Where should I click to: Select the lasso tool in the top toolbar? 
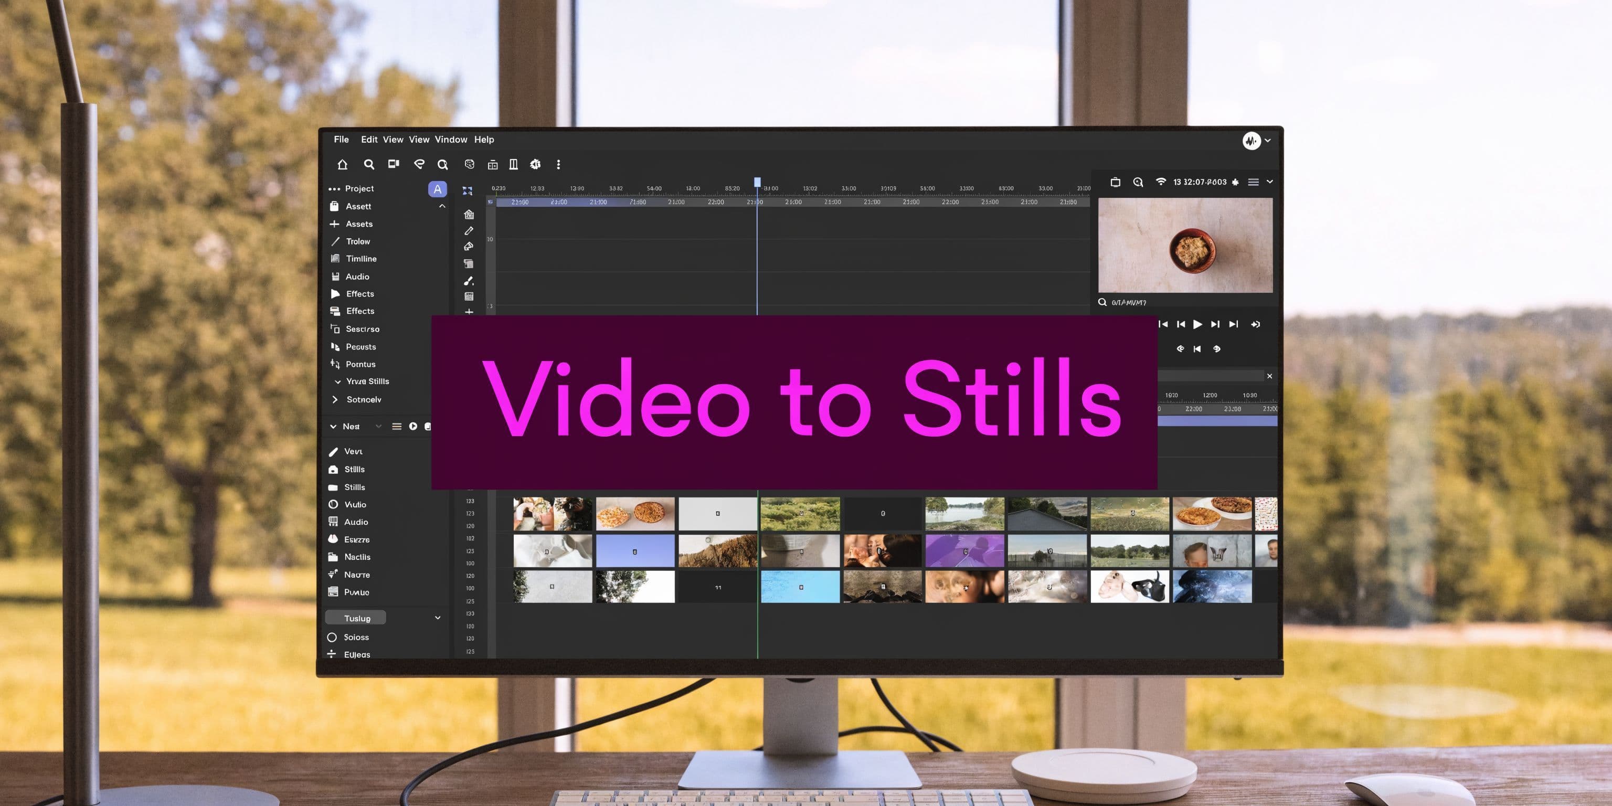click(x=419, y=164)
